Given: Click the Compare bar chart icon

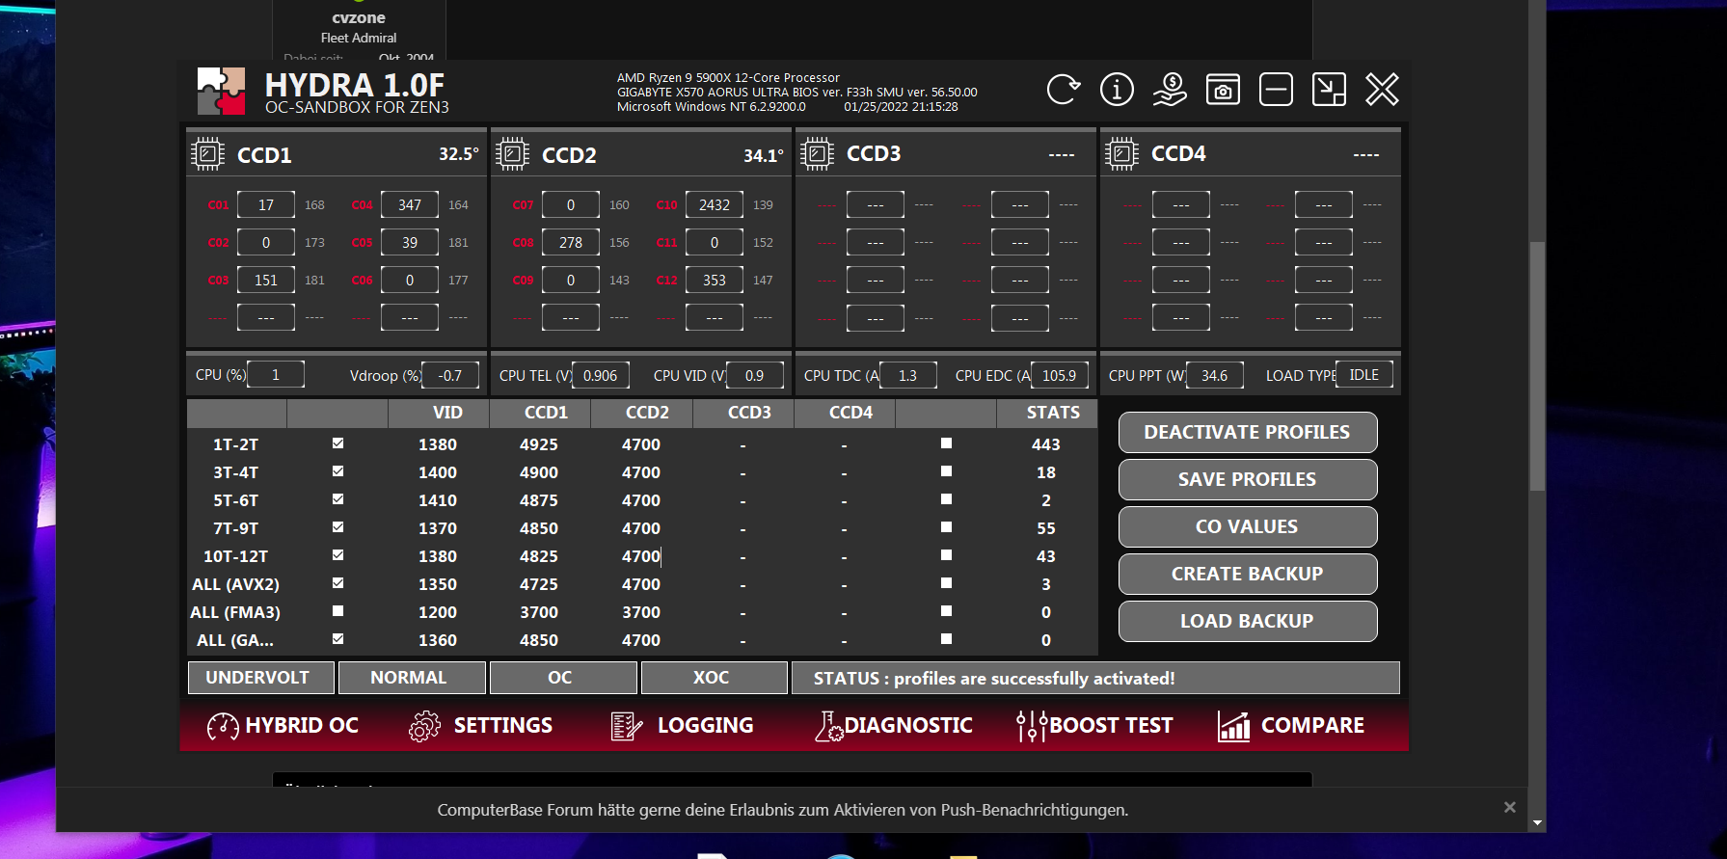Looking at the screenshot, I should point(1234,726).
